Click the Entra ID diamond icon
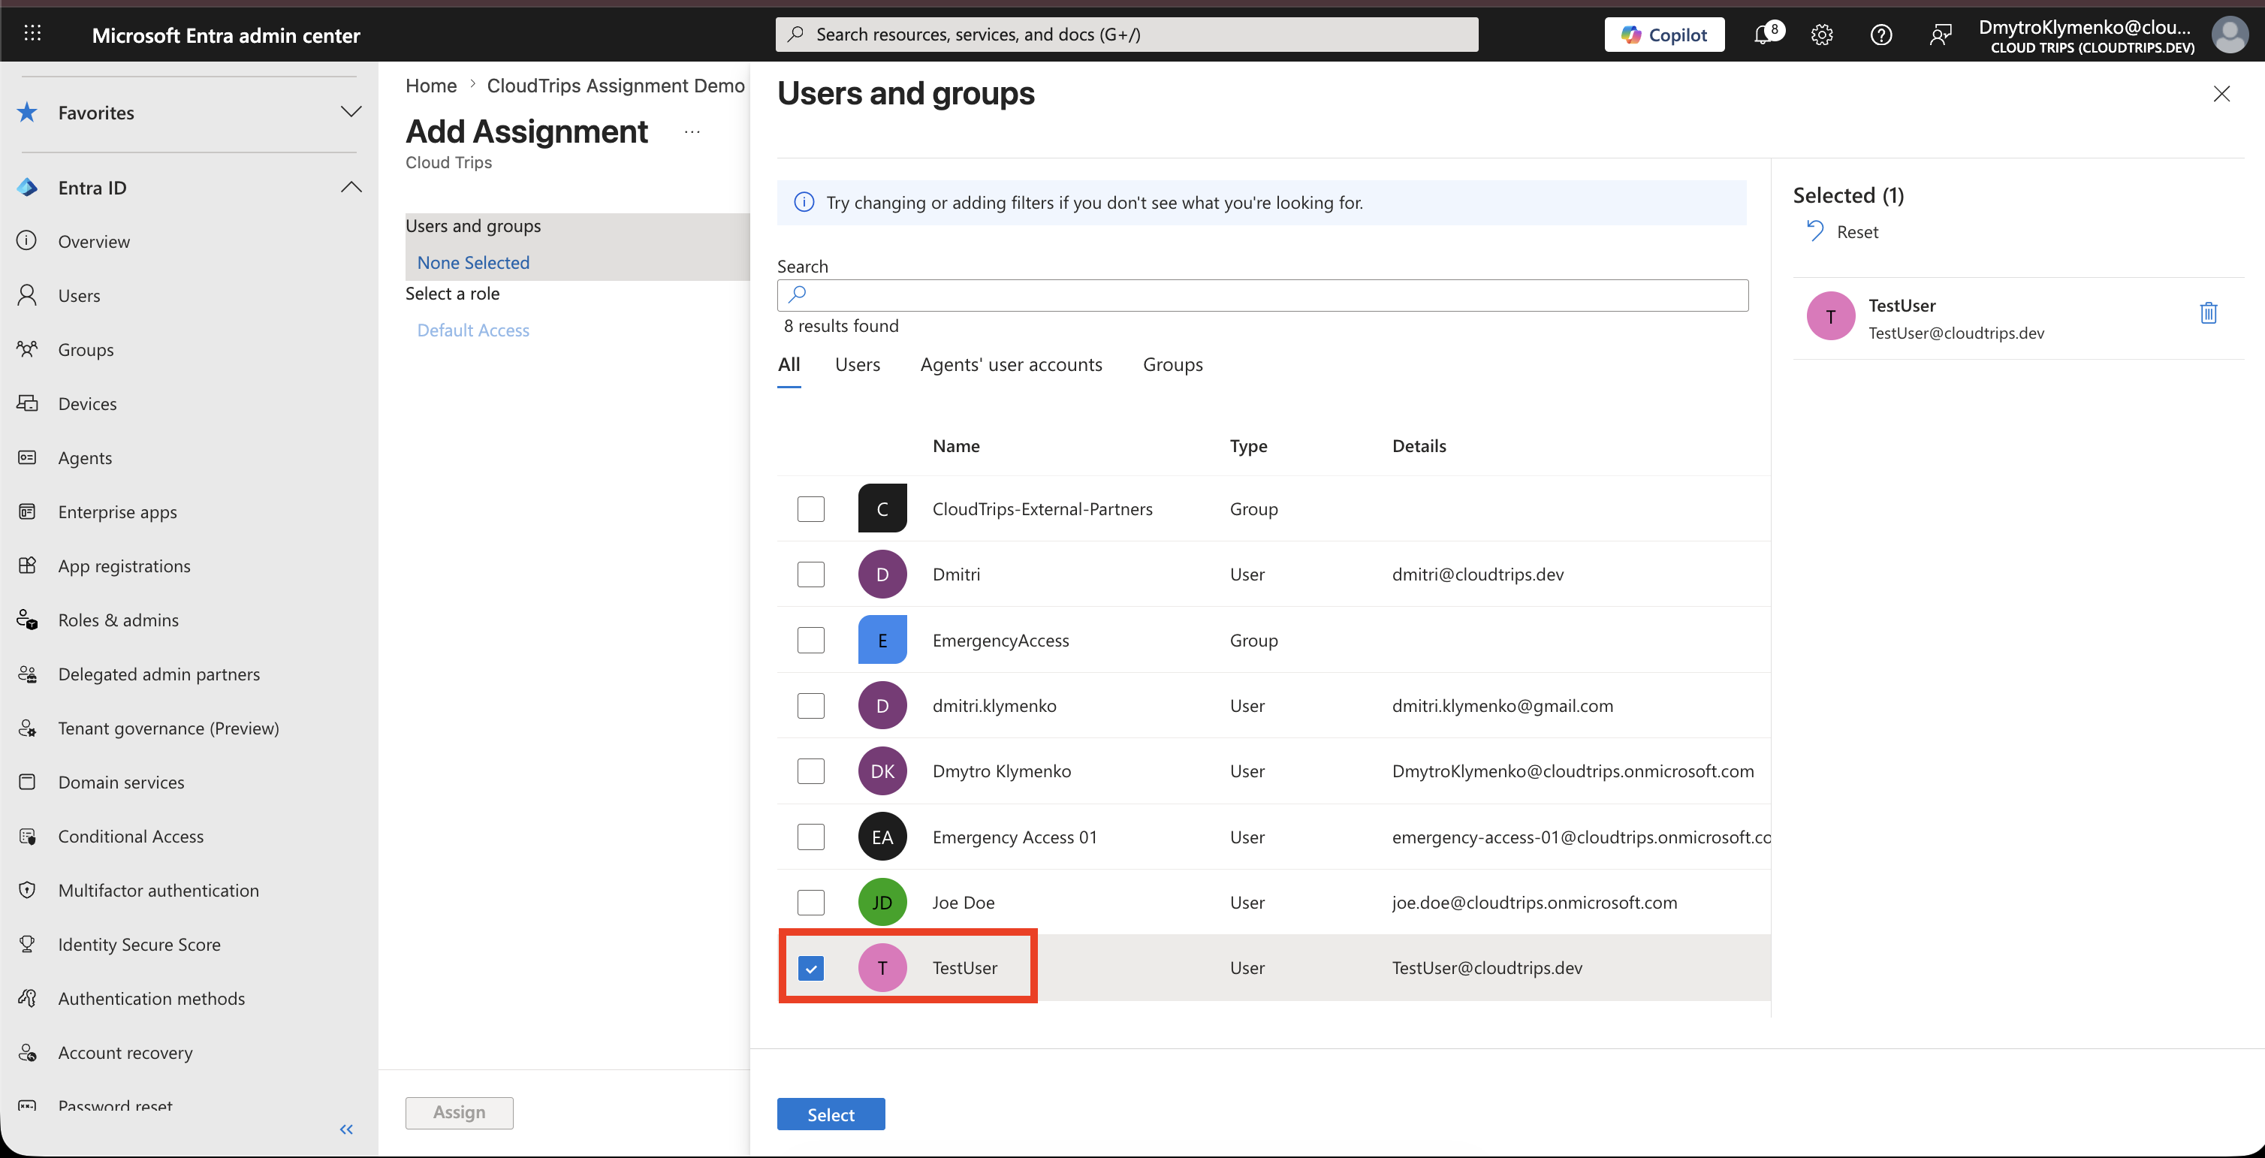 27,187
